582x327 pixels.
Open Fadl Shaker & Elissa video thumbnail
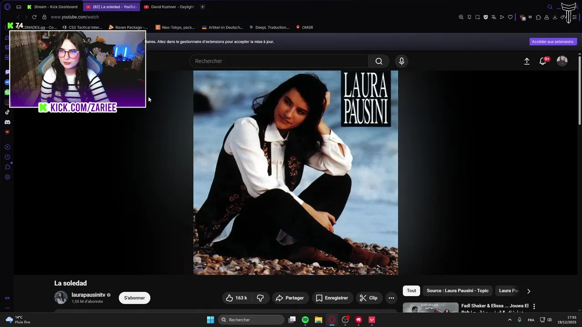click(x=431, y=307)
